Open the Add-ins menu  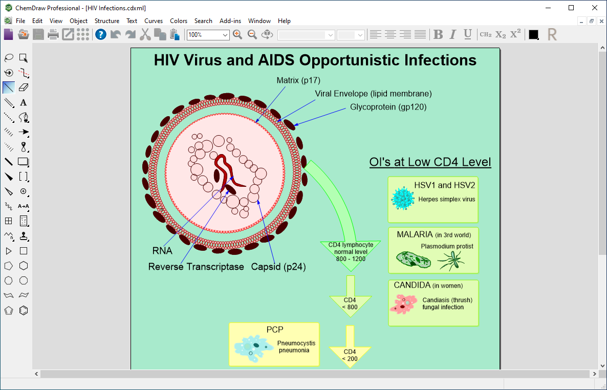click(x=230, y=21)
